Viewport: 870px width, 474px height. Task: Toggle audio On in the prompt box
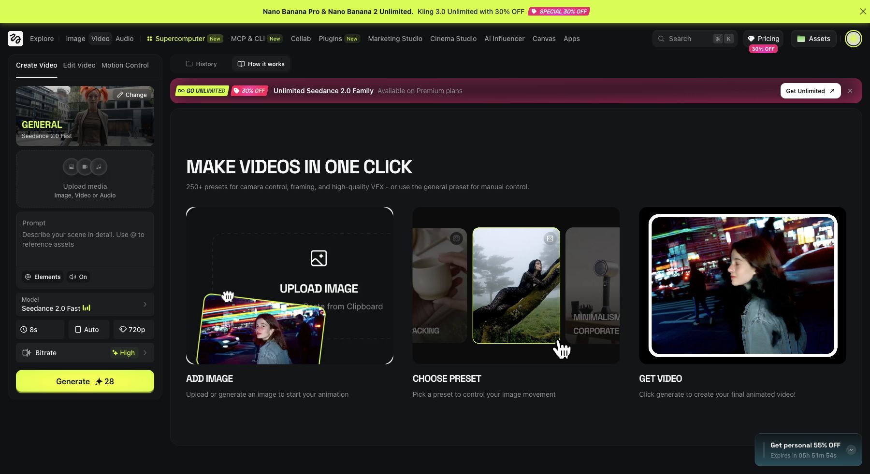78,277
